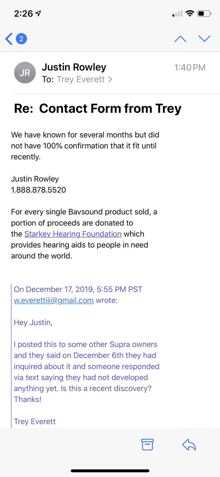Tap the home indicator bar at bottom
220x477 pixels.
[x=110, y=471]
